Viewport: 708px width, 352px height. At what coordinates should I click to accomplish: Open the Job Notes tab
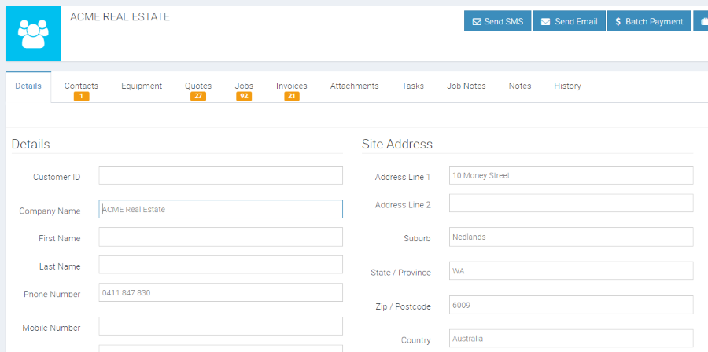[466, 86]
